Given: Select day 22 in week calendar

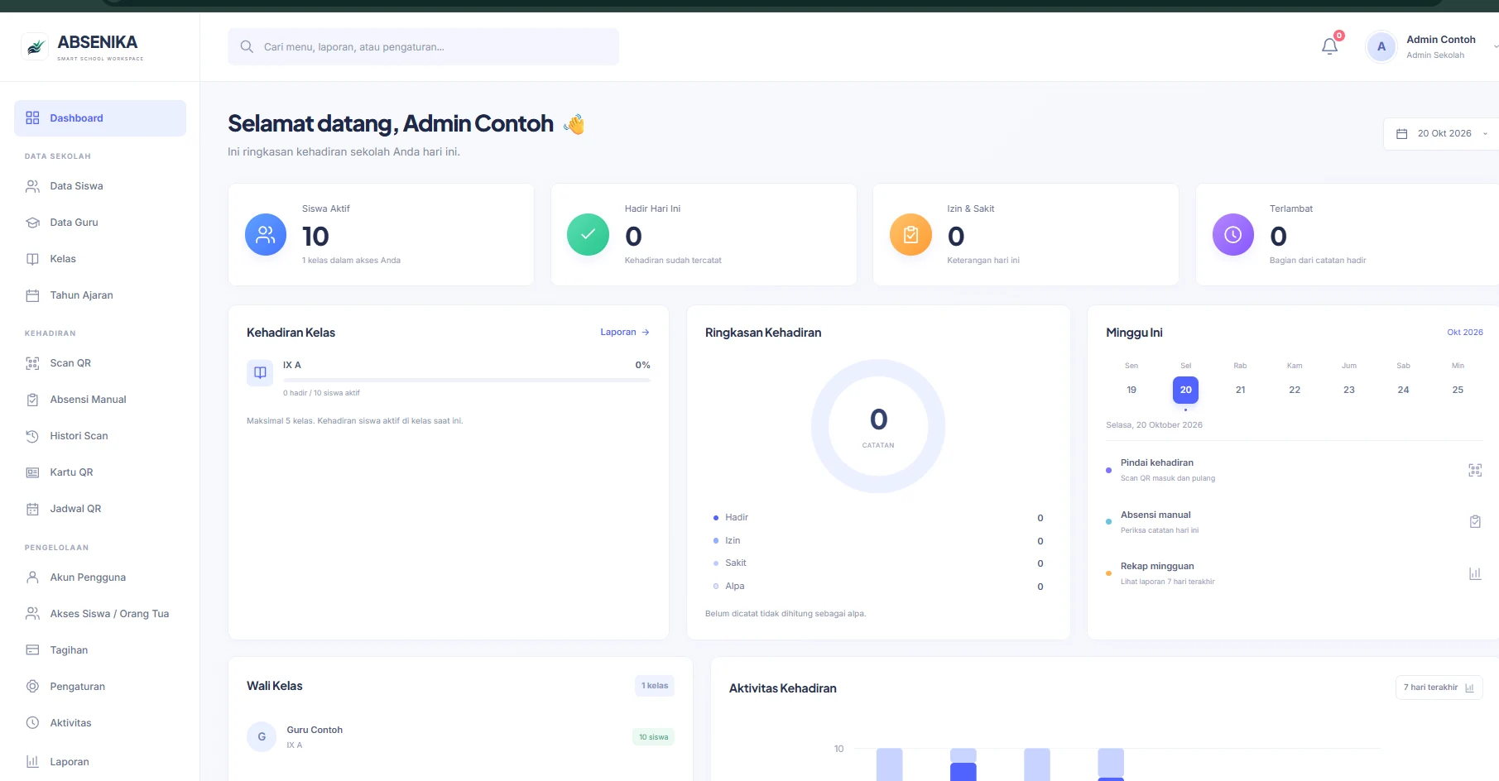Looking at the screenshot, I should point(1295,390).
